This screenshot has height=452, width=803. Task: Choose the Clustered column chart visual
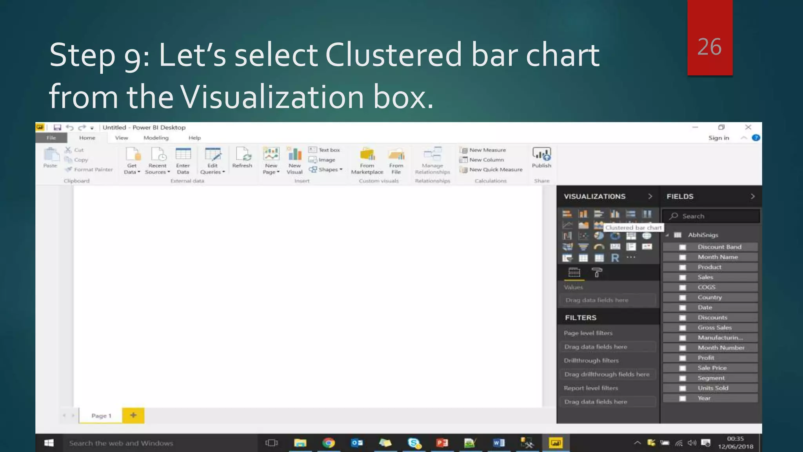615,214
